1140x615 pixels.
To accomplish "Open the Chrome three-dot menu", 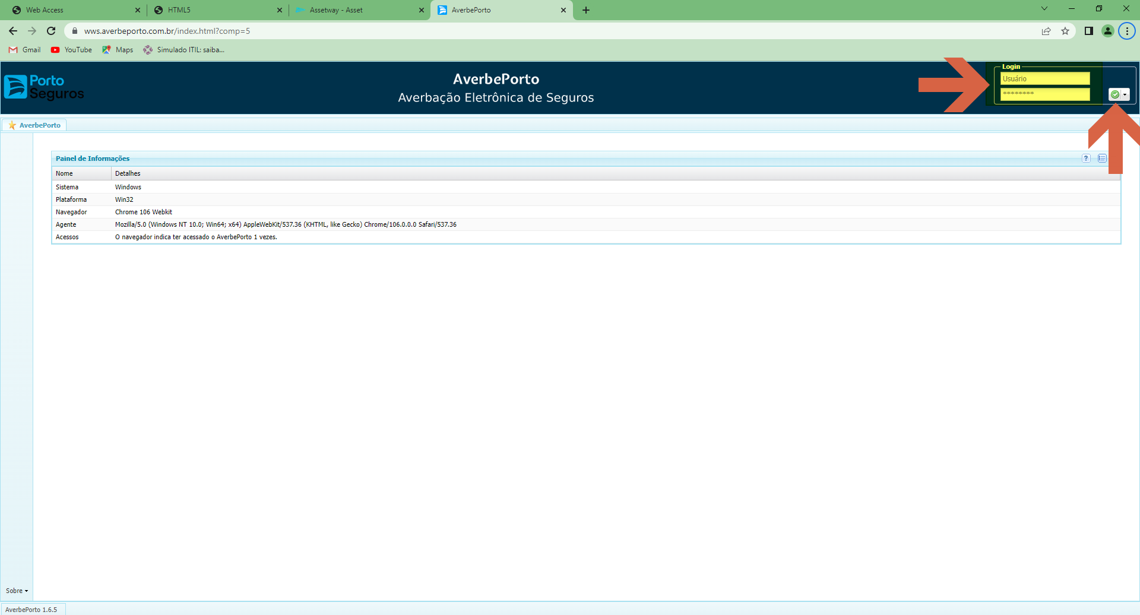I will [1127, 31].
